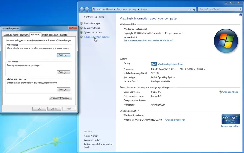Click the Pen Input Available text
Viewport: 244px width, 153px height.
[x=160, y=81]
